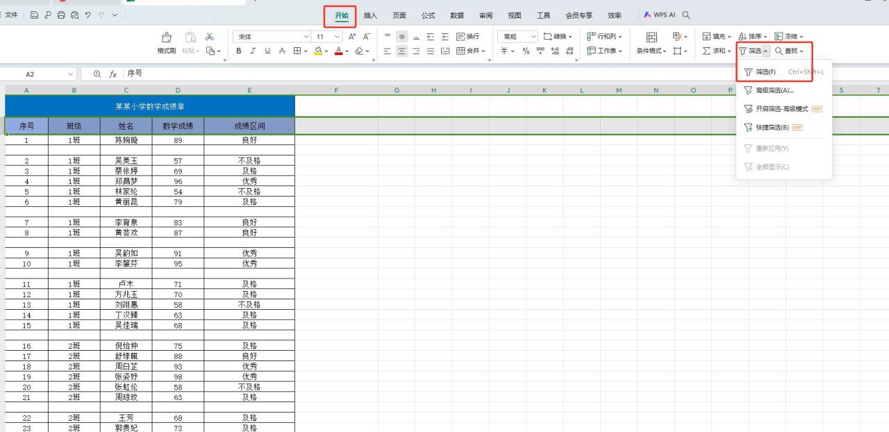Screen dimensions: 889x432
Task: Click the Sum (求和) button
Action: pos(717,51)
